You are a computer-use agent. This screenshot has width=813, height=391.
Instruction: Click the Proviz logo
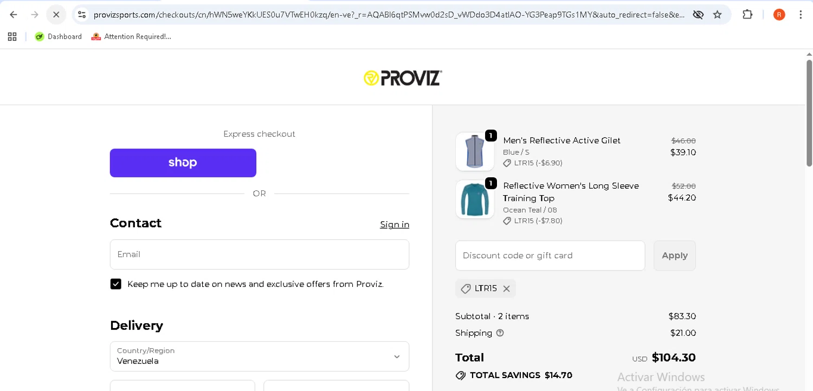click(x=403, y=78)
